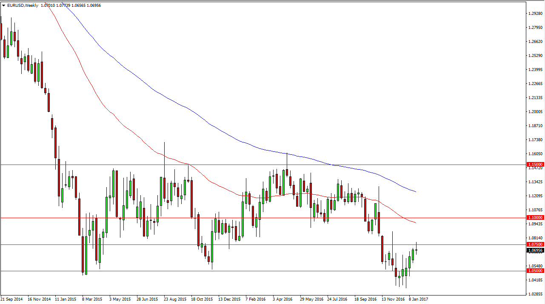This screenshot has width=545, height=304.
Task: Click the red 1.10000 price label
Action: [x=535, y=217]
